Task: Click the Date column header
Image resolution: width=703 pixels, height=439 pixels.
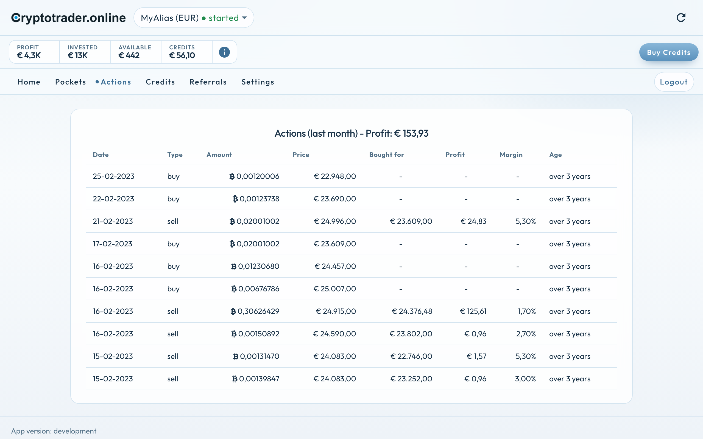Action: click(x=101, y=155)
